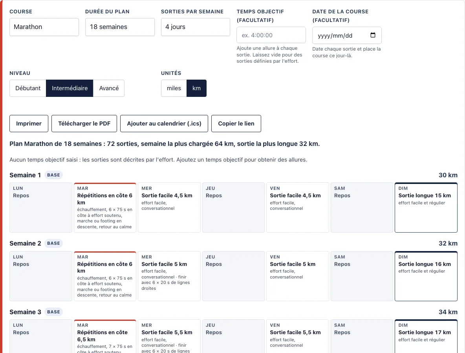Screen dimensions: 465x353
Task: Select Semaine 2 Friday Sortie facile 5 km
Action: 298,276
